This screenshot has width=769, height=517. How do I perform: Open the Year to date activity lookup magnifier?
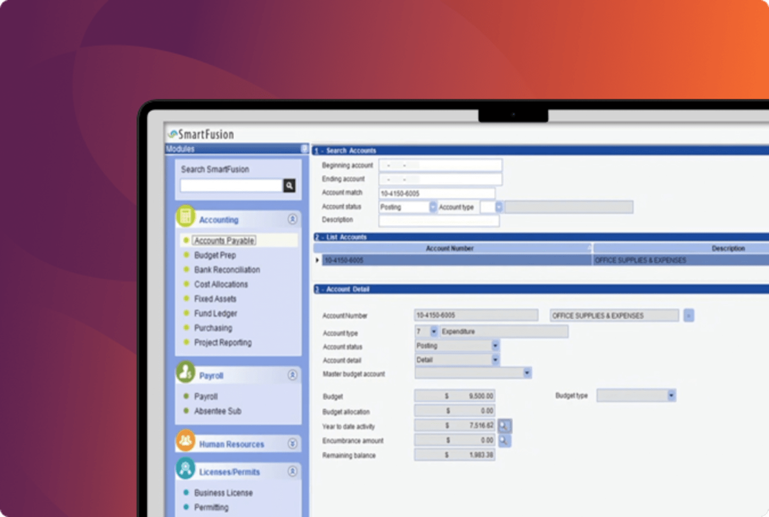[x=504, y=426]
